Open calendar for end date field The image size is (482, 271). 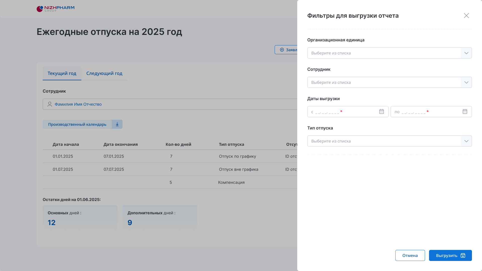[465, 112]
